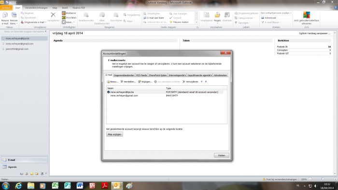Switch to the Verzenden/ontvangen ribbon tab
The width and height of the screenshot is (338, 190).
click(x=36, y=8)
